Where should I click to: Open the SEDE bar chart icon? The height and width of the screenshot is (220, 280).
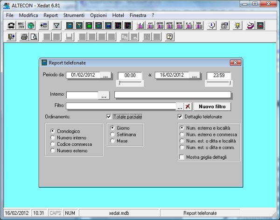(199, 26)
